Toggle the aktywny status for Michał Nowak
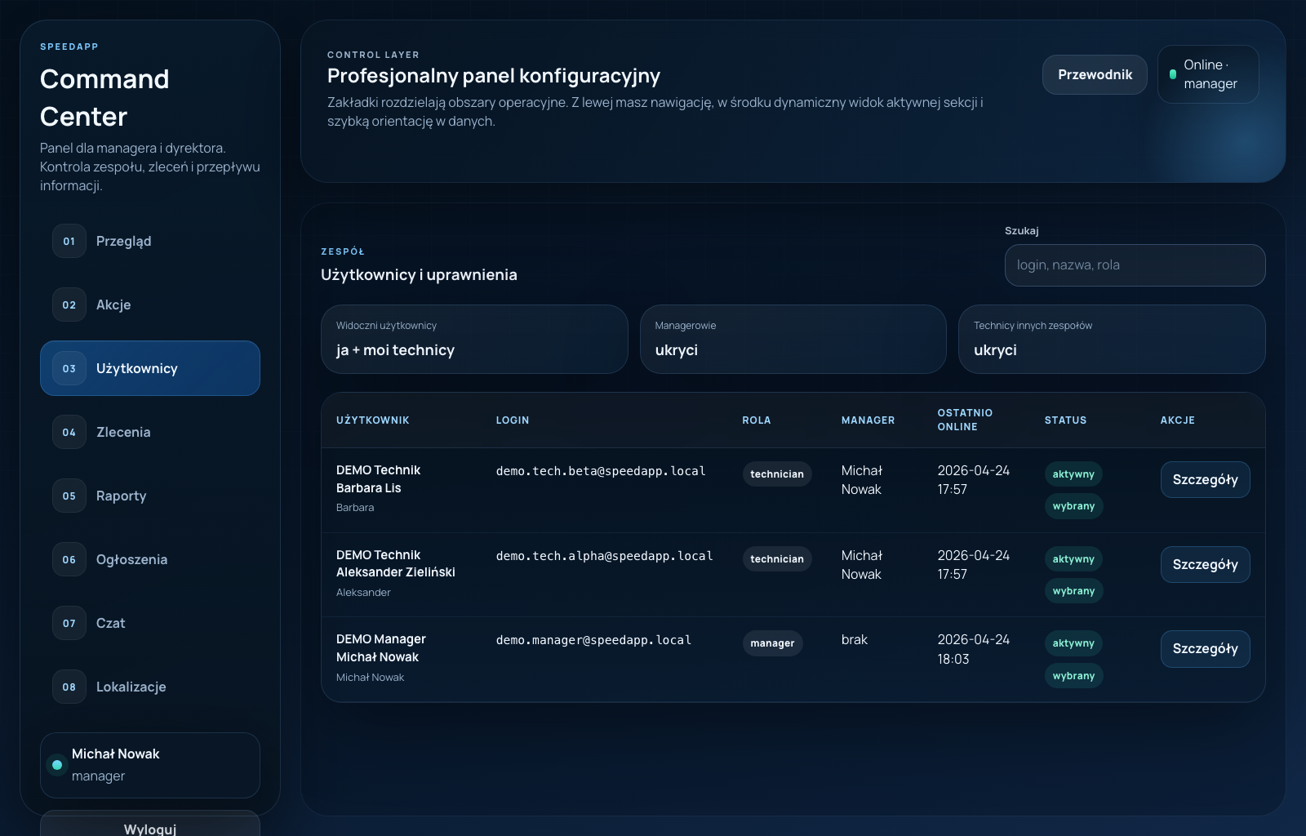1306x836 pixels. [1073, 643]
